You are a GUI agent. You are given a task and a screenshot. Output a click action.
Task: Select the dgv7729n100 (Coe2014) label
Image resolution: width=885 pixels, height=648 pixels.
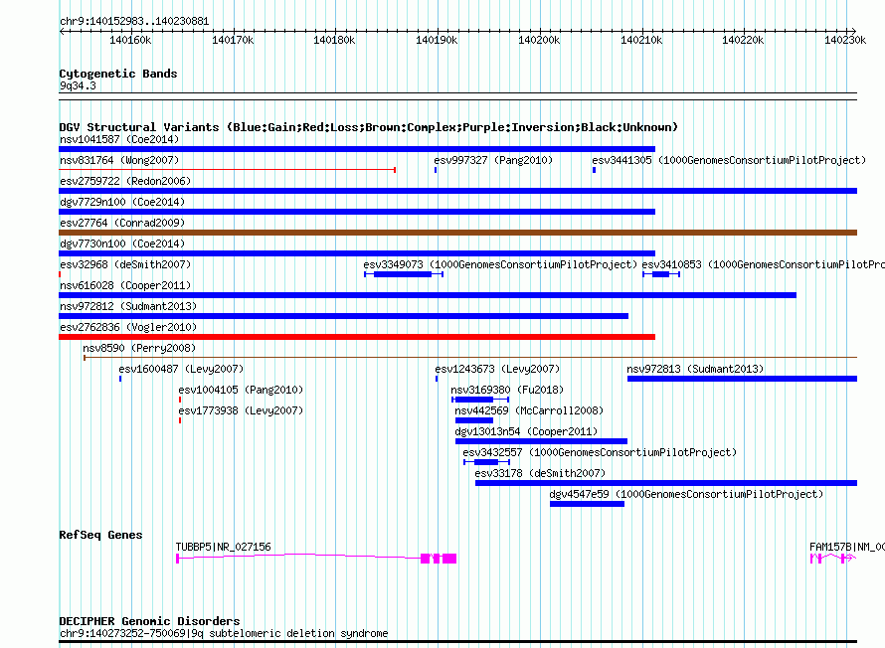click(122, 202)
